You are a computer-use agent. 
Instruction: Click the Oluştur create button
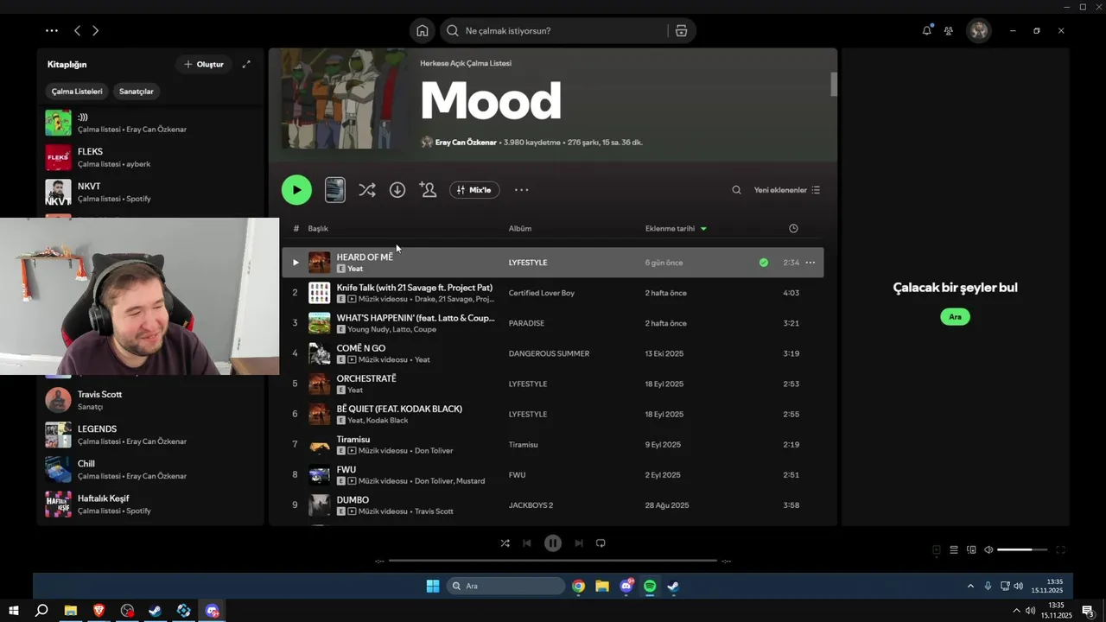click(204, 64)
